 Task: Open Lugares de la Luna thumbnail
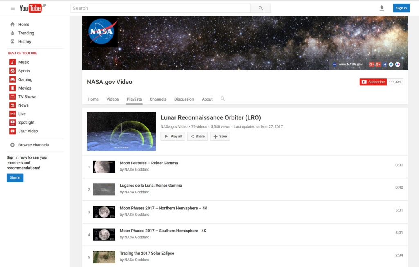pos(104,189)
